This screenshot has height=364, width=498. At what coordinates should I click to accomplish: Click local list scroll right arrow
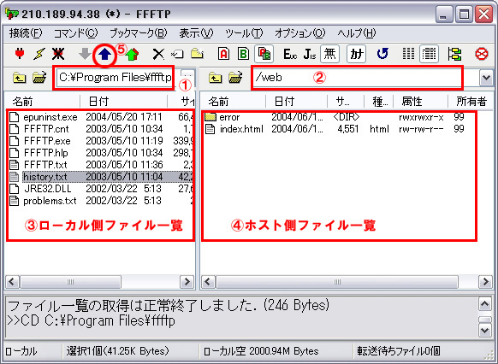(x=187, y=282)
